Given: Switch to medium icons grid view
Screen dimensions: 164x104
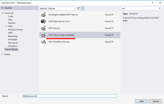Looking at the screenshot, I should point(78,9).
